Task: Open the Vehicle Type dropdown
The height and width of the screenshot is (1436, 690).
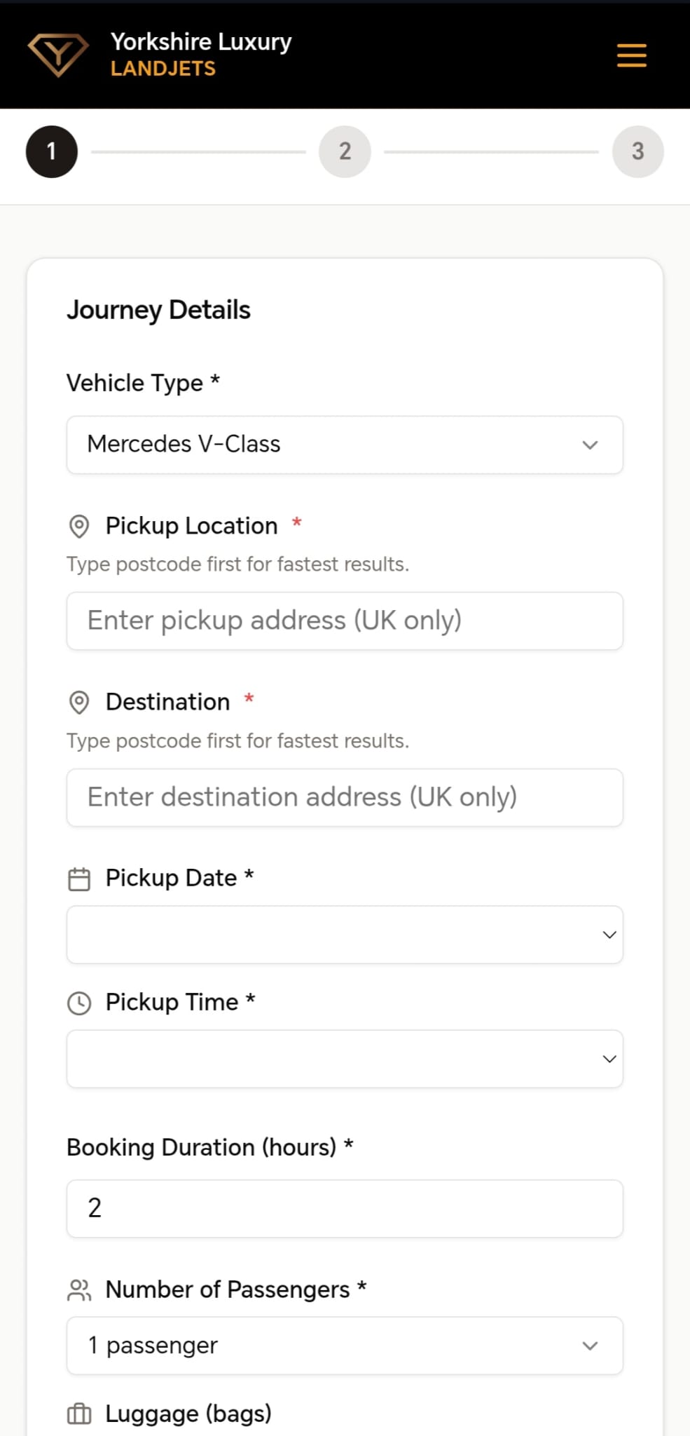Action: click(x=345, y=445)
